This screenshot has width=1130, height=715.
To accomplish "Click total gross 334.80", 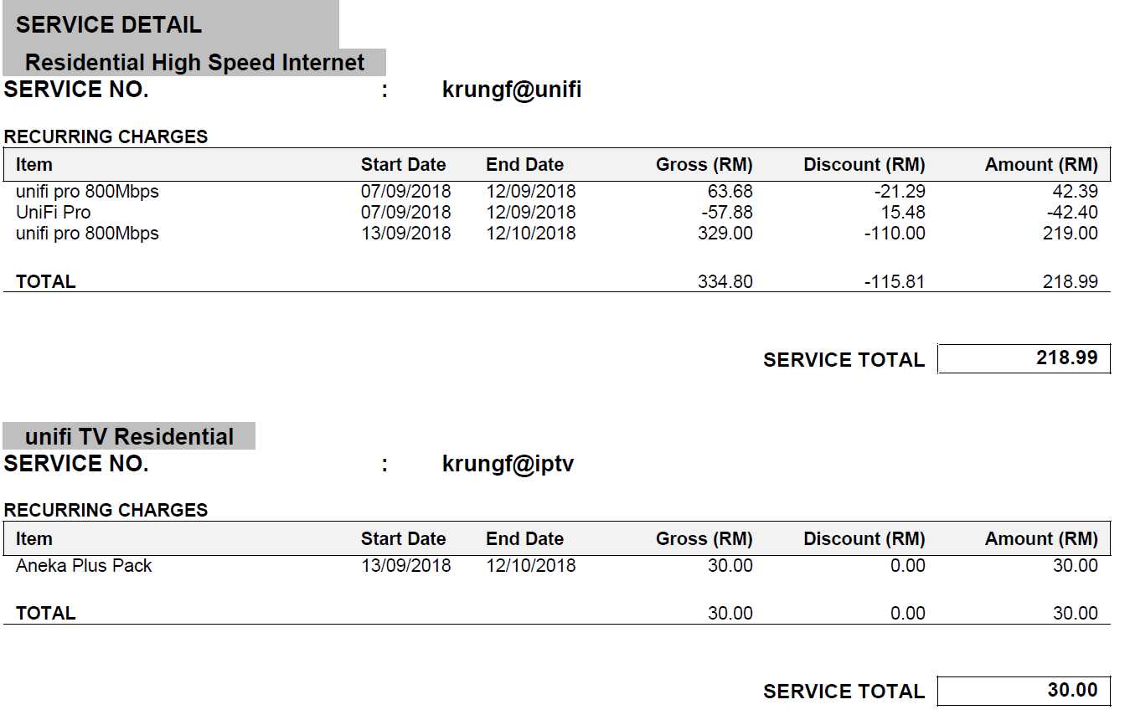I will [x=725, y=282].
